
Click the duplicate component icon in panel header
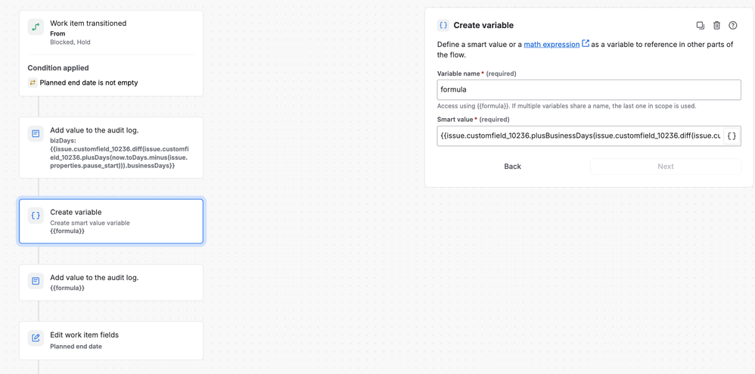700,26
